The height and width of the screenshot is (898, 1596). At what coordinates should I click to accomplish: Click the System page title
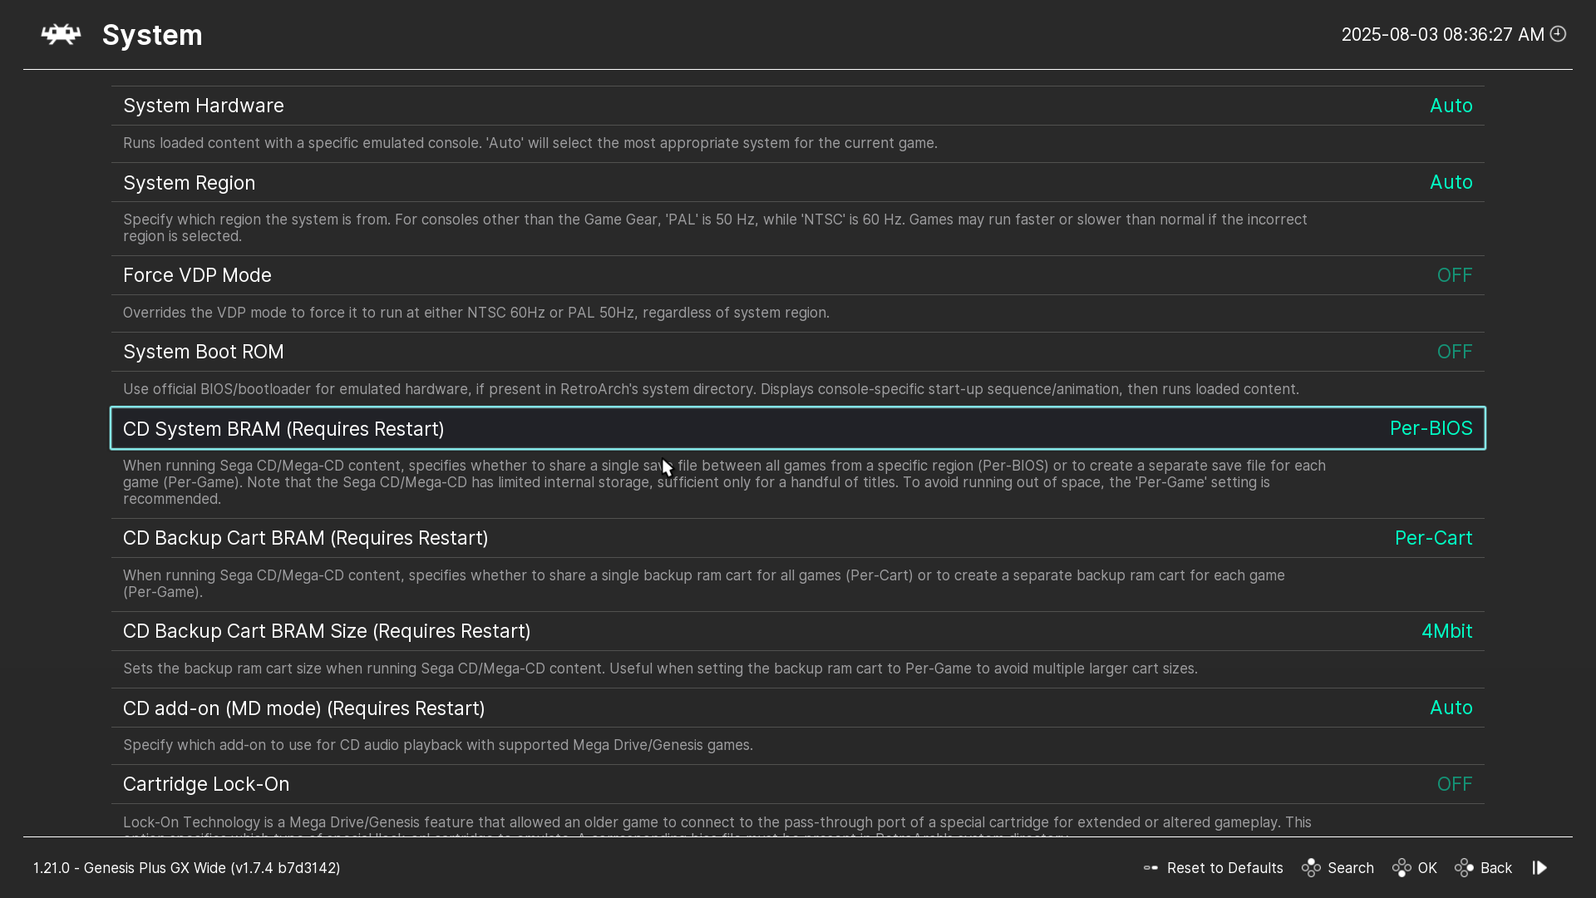[152, 35]
